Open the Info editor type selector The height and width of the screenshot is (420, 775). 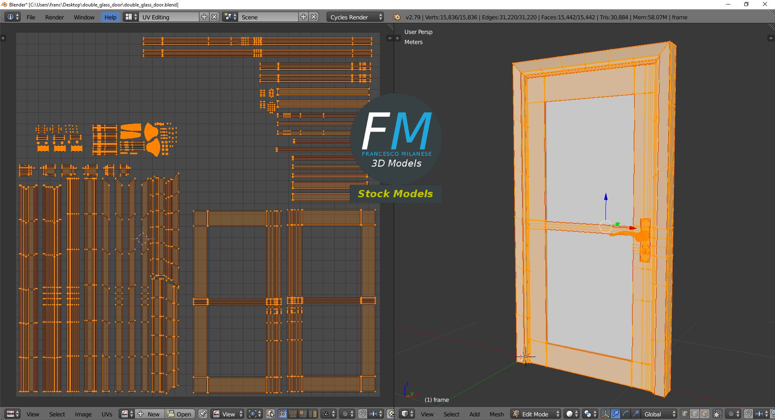12,17
